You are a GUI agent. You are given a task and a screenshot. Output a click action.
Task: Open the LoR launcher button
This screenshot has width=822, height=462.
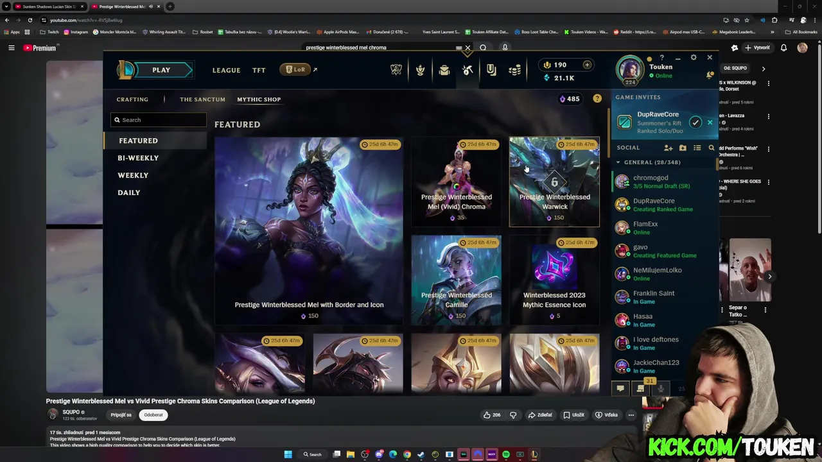pyautogui.click(x=295, y=69)
